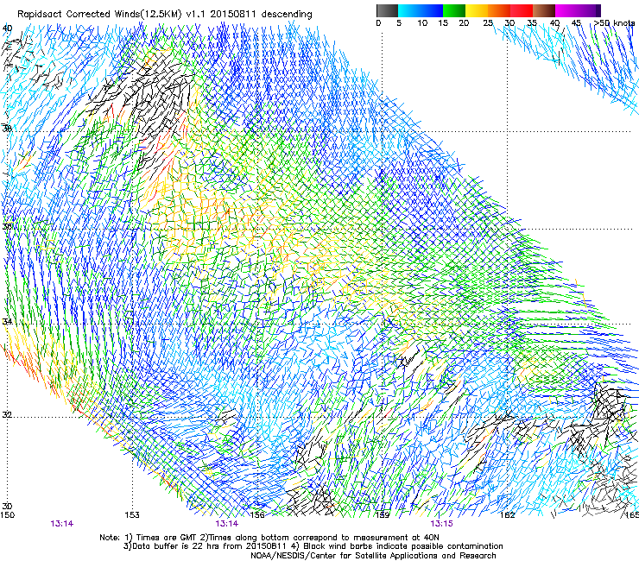Click the cyan 5-10 knots legend swatch
This screenshot has width=639, height=561.
408,10
